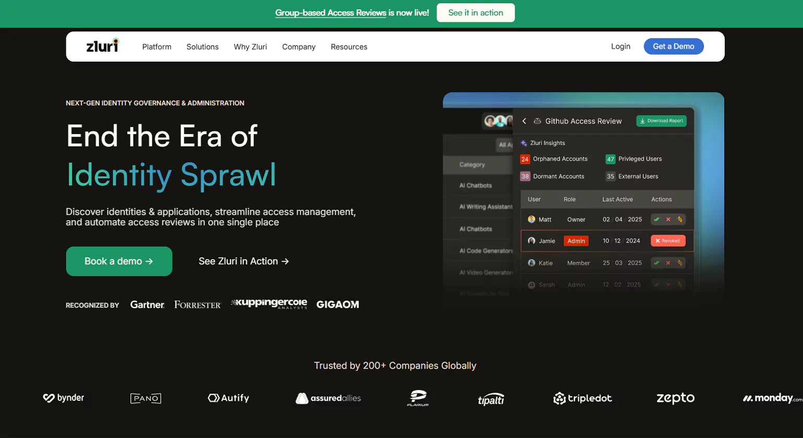Click the Download Report button
Viewport: 803px width, 438px height.
pyautogui.click(x=661, y=121)
